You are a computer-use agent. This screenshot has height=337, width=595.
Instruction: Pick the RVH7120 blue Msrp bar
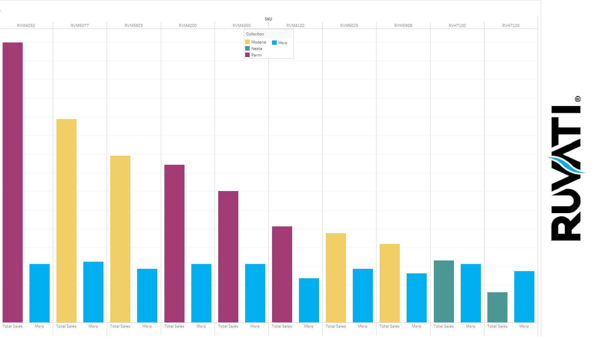click(524, 296)
